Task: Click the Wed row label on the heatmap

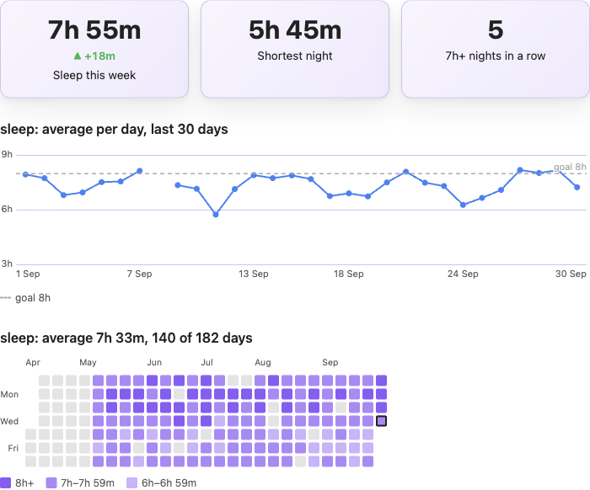Action: 9,421
